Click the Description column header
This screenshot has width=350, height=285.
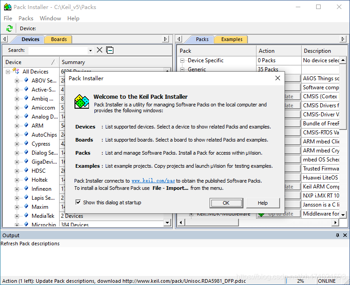pyautogui.click(x=324, y=51)
